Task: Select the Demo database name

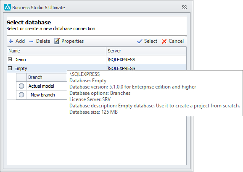Action: pyautogui.click(x=20, y=60)
